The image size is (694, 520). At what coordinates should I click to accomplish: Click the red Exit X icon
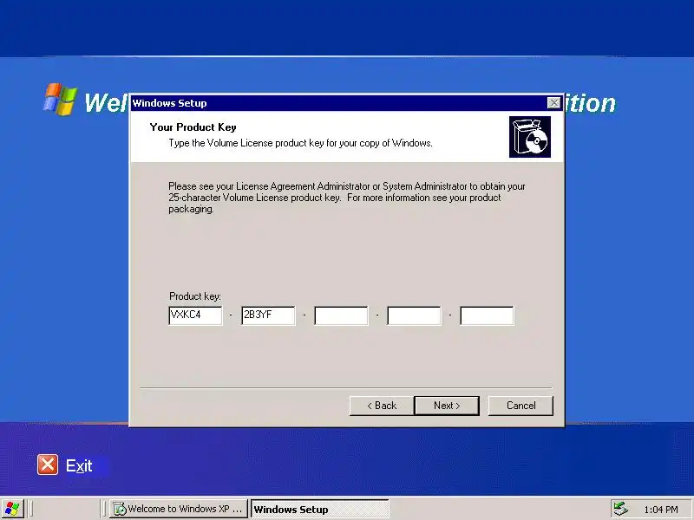(x=48, y=465)
